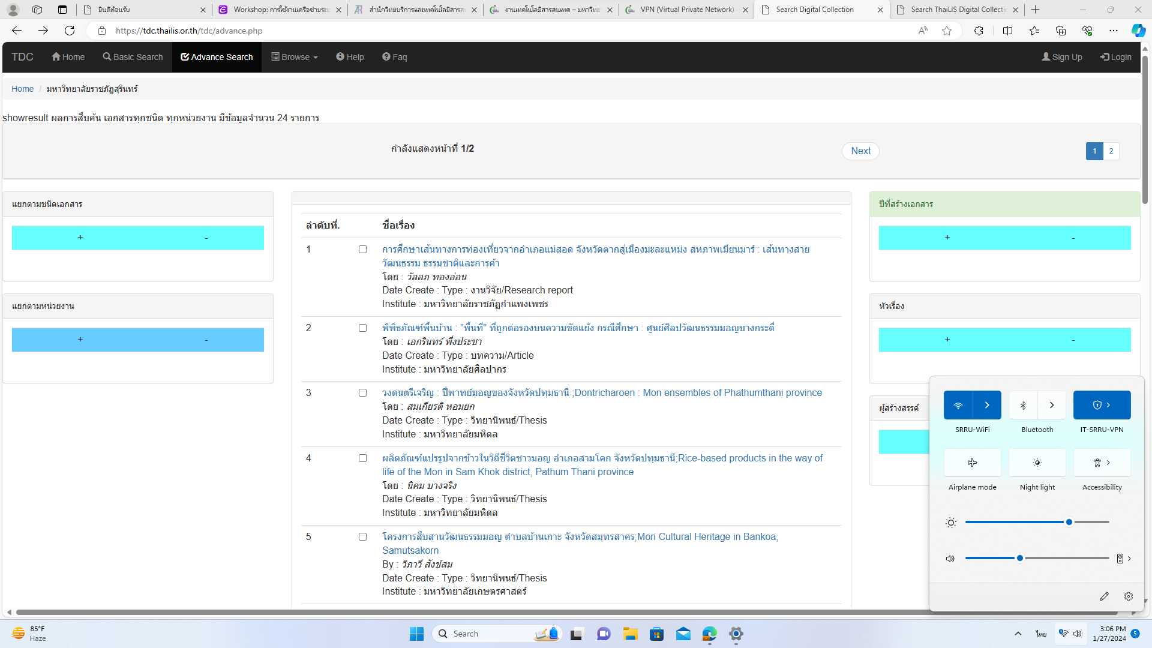
Task: Open Copilot icon in browser toolbar
Action: click(1138, 31)
